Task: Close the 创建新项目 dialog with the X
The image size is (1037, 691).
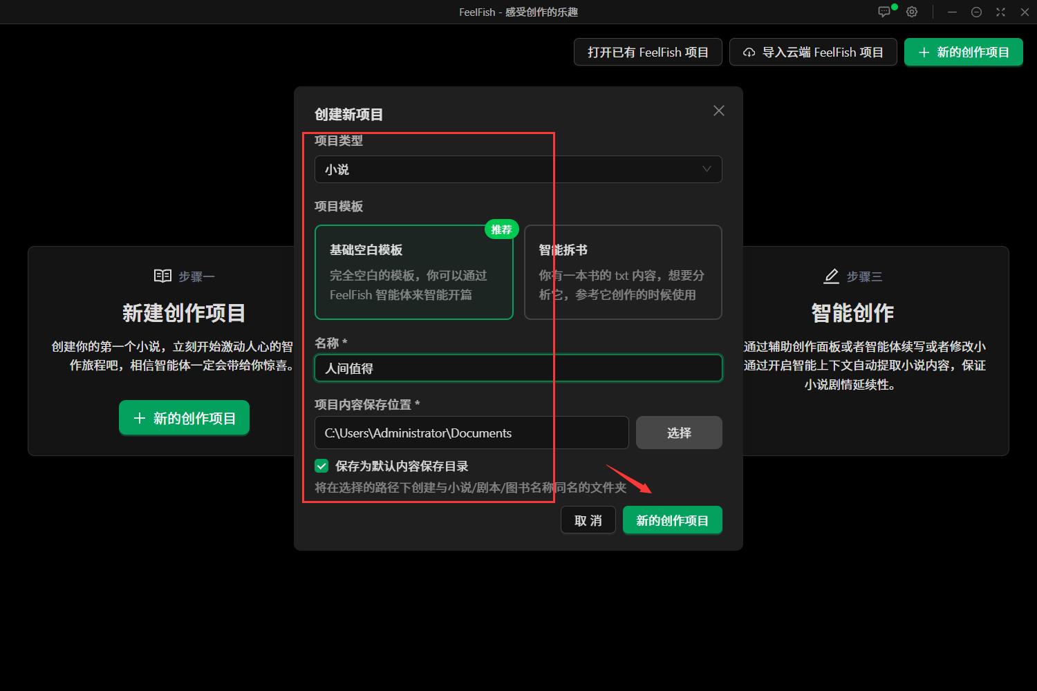Action: pyautogui.click(x=719, y=111)
